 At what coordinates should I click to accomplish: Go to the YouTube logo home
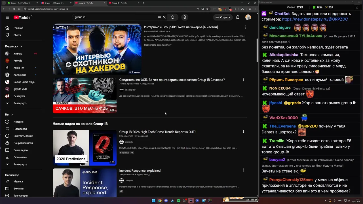[22, 17]
